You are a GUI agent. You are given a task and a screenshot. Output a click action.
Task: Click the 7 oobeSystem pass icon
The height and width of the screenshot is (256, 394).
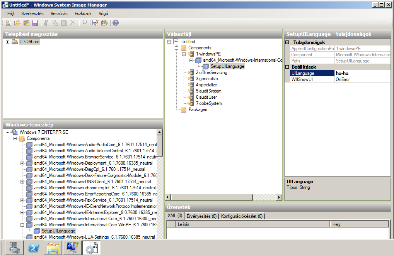(x=191, y=103)
